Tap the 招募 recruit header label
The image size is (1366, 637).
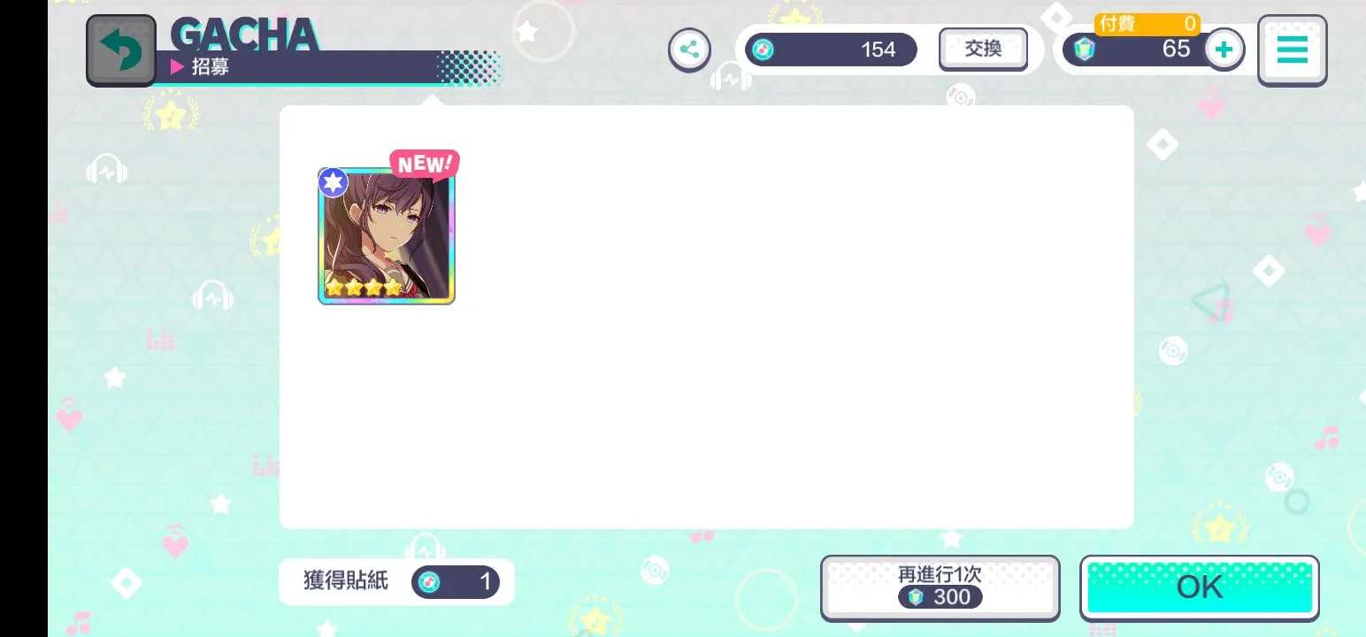tap(211, 67)
